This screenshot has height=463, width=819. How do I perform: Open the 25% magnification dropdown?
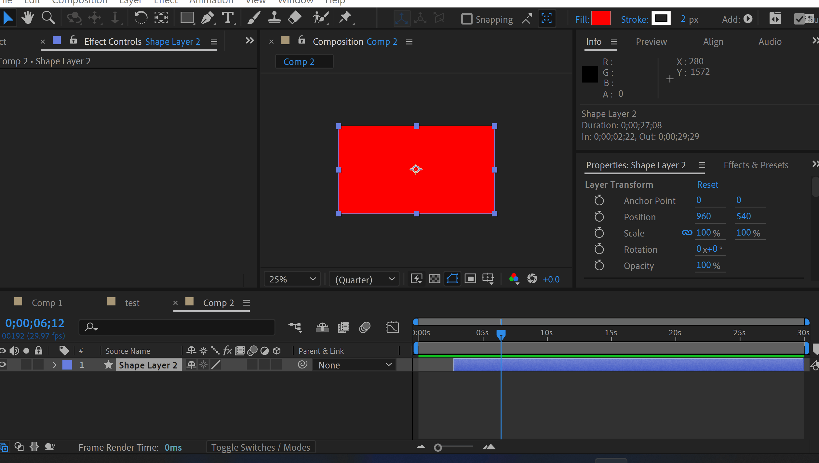click(292, 279)
